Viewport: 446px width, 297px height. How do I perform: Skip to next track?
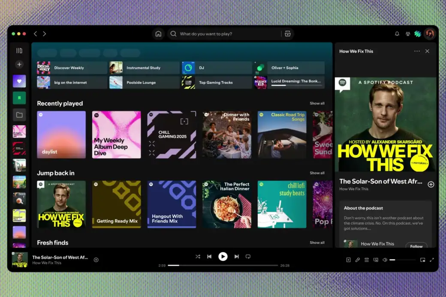[236, 257]
